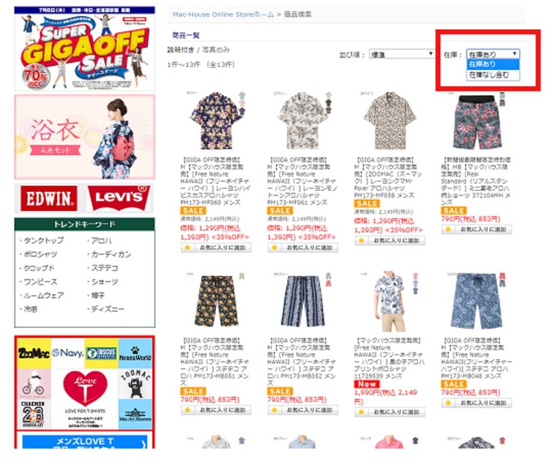Viewport: 553px width, 468px height.
Task: Switch to 説明付き view with descriptions
Action: pos(180,50)
